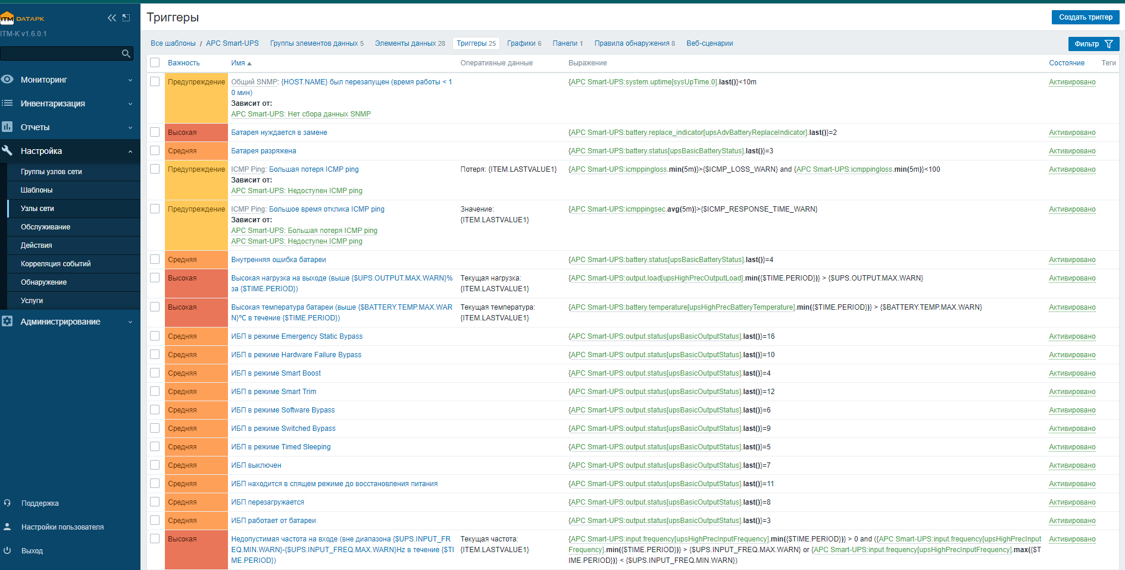The image size is (1125, 570).
Task: Click the Мониторинг eye icon
Action: pyautogui.click(x=7, y=79)
